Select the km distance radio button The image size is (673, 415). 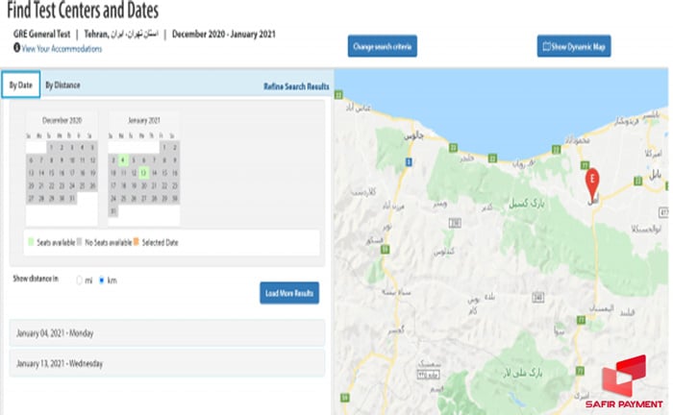pyautogui.click(x=101, y=281)
